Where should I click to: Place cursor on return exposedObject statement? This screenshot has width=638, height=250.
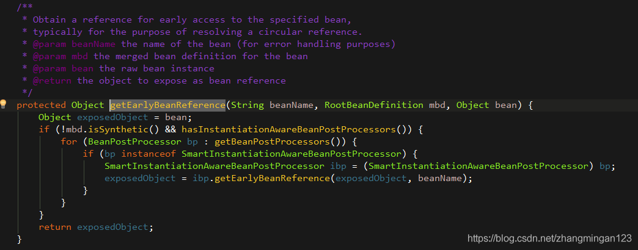pyautogui.click(x=96, y=227)
